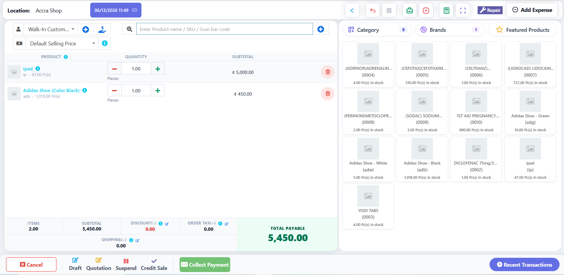This screenshot has width=564, height=275.
Task: Click the Shipping info icon
Action: point(131,240)
